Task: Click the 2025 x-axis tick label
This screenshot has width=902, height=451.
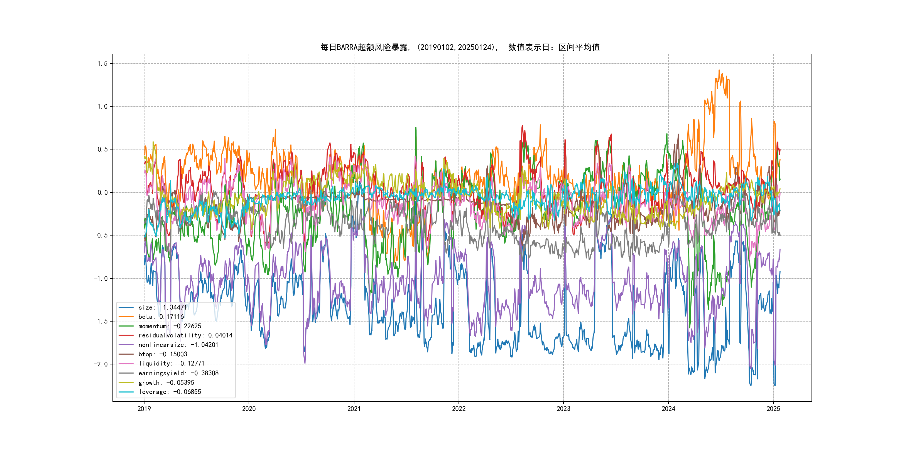Action: tap(773, 409)
